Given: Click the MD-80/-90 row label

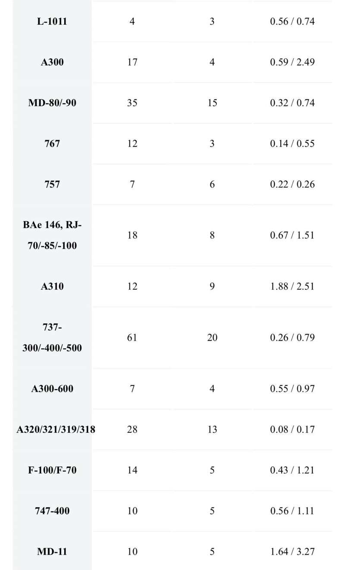Looking at the screenshot, I should pos(52,103).
